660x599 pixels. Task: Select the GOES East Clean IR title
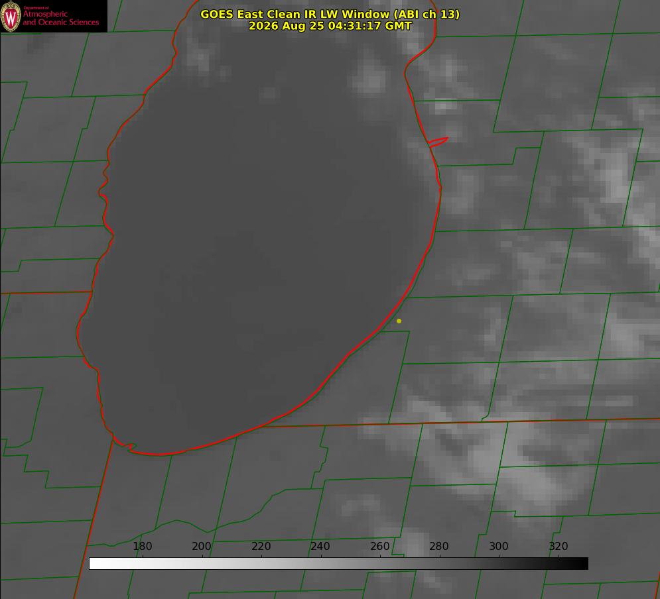(330, 14)
